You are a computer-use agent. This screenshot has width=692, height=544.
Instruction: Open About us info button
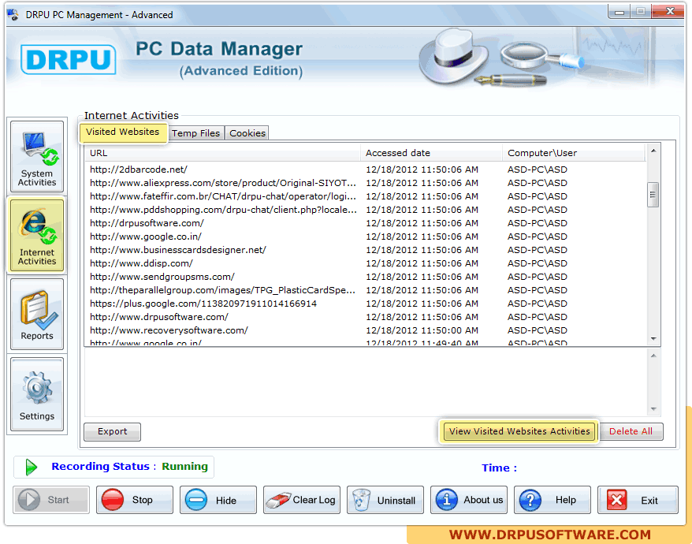click(x=469, y=500)
